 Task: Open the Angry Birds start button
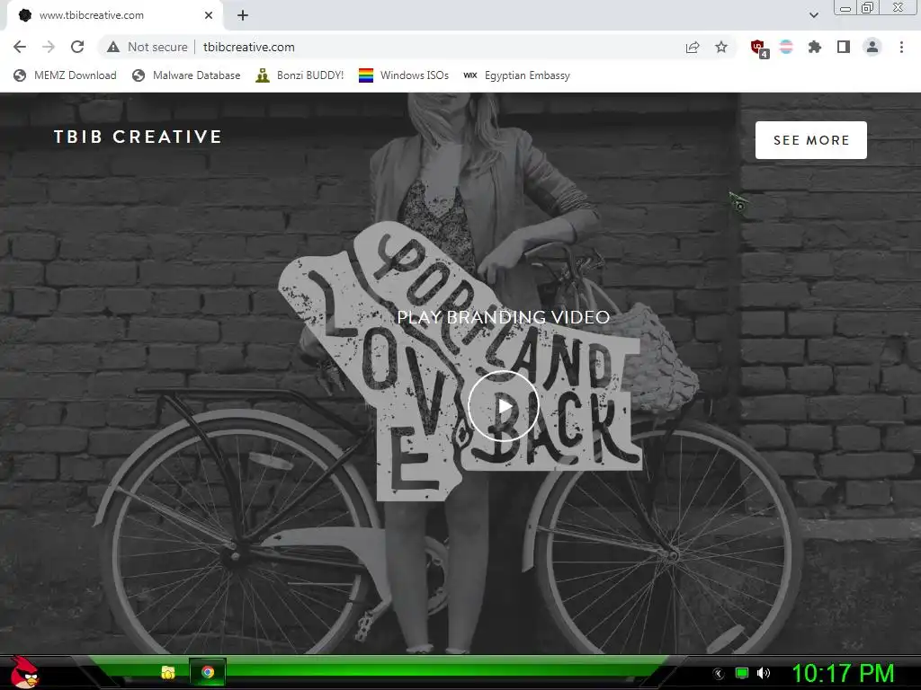(x=24, y=672)
